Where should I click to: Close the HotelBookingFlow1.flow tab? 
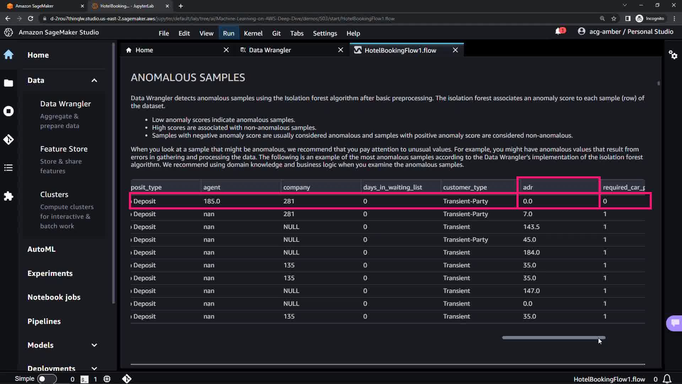[x=455, y=50]
